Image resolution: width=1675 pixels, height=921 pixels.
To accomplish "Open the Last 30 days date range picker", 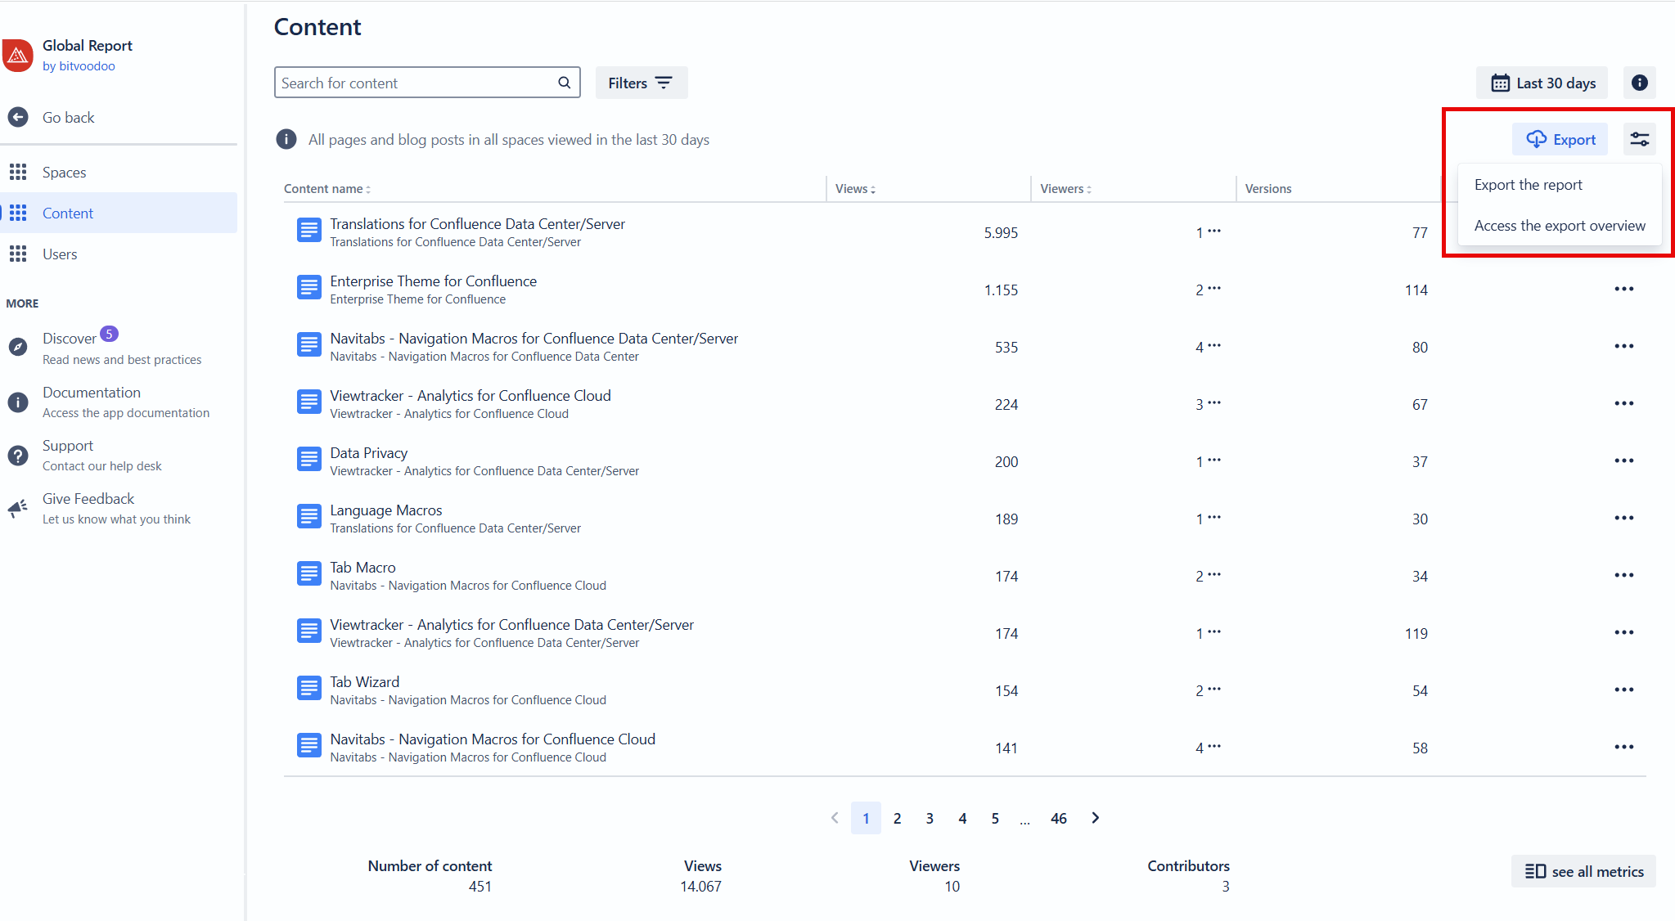I will click(x=1542, y=83).
